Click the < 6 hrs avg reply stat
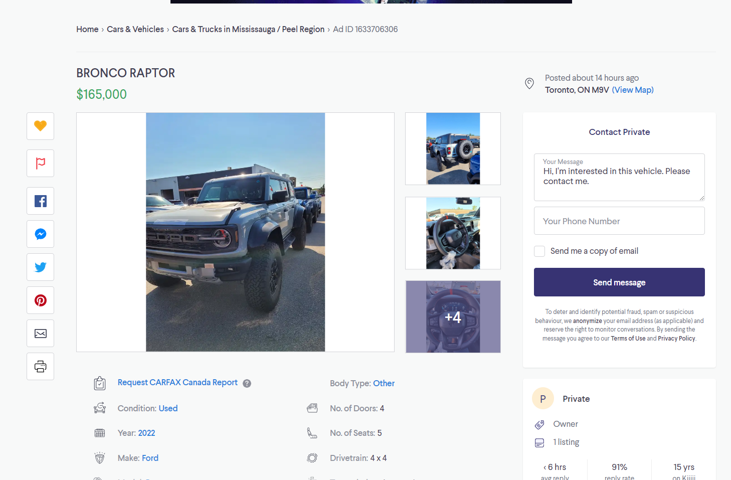This screenshot has height=480, width=731. (555, 471)
